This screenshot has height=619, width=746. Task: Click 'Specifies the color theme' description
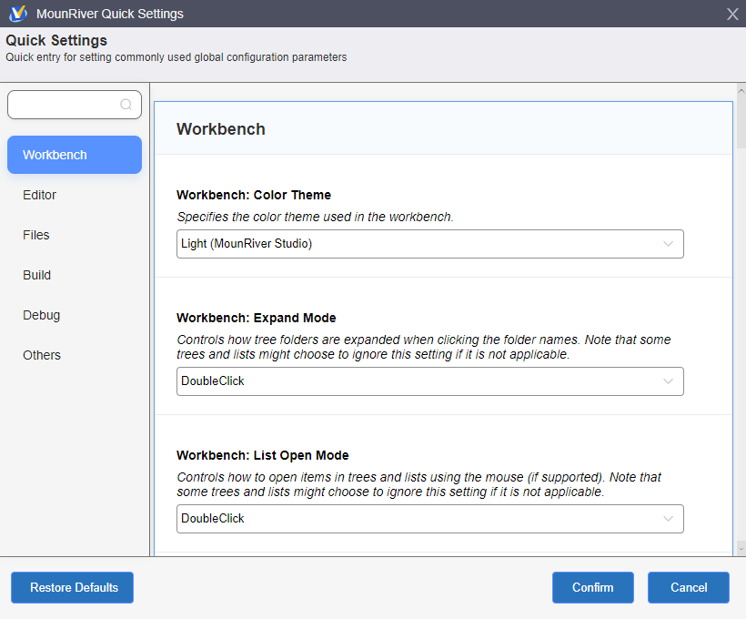tap(315, 217)
